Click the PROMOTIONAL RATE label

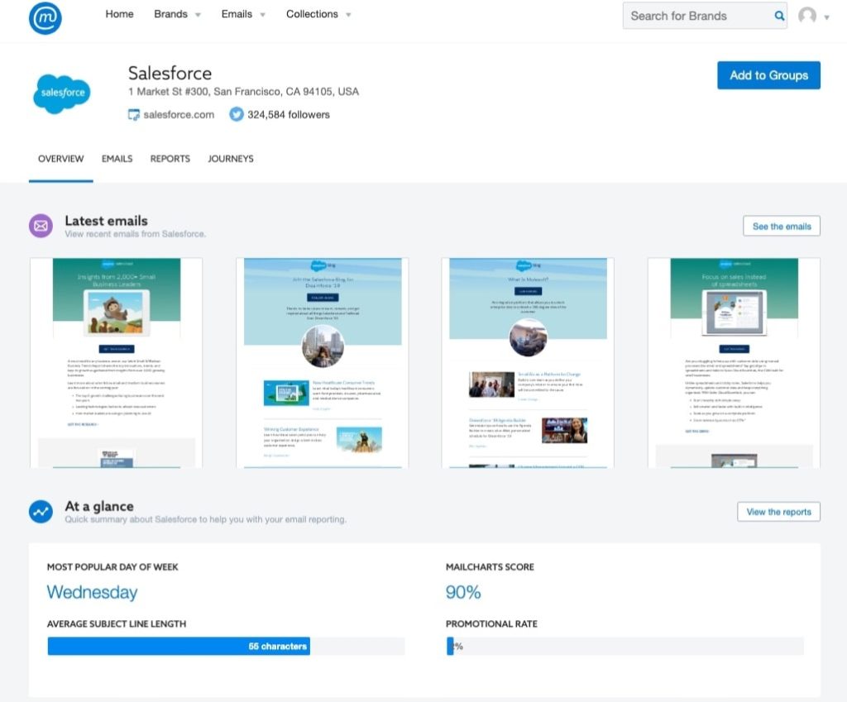pos(491,623)
